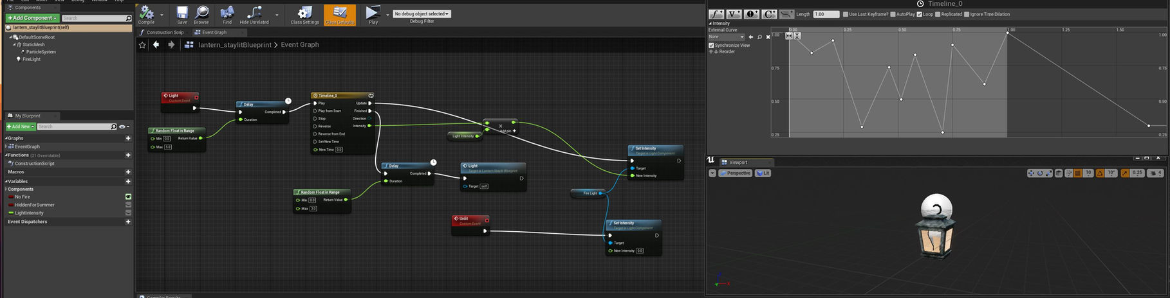Select scale mode in viewport
Viewport: 1170px width, 298px height.
[1049, 173]
